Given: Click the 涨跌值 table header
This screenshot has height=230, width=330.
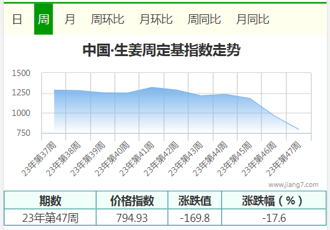Looking at the screenshot, I should coord(195,201).
